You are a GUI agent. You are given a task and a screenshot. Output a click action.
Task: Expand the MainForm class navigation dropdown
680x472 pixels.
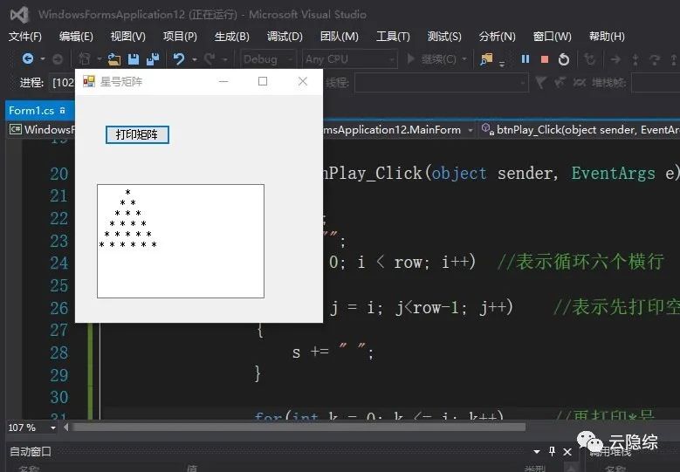point(471,130)
